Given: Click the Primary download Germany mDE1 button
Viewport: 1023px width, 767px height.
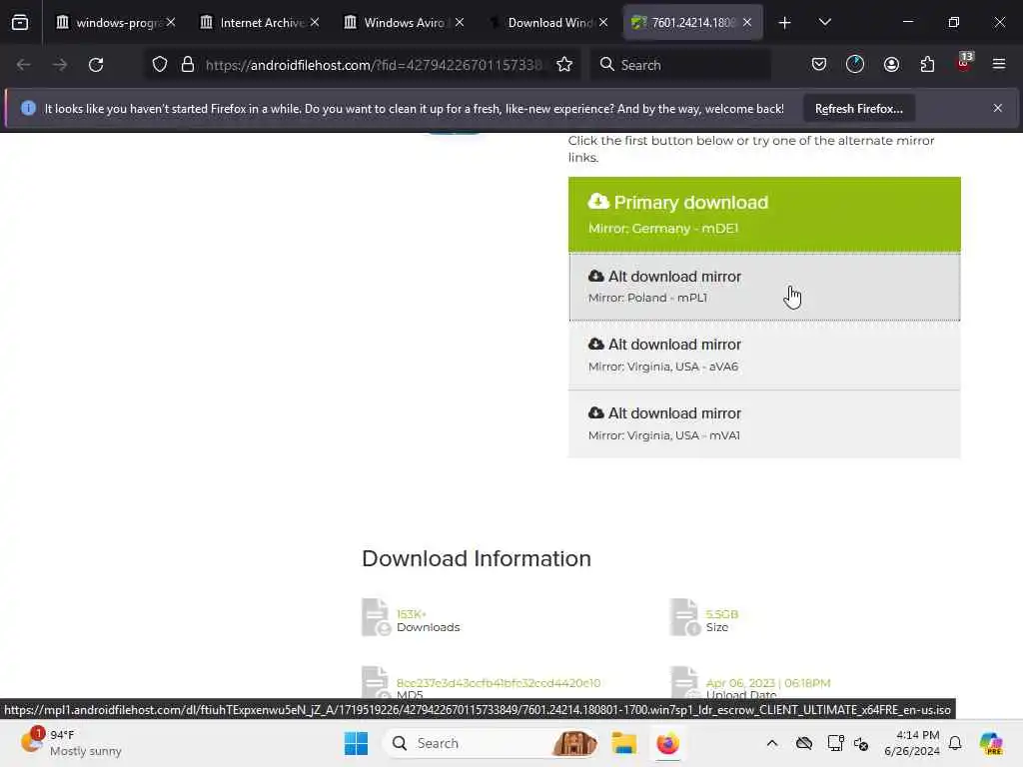Looking at the screenshot, I should (764, 214).
